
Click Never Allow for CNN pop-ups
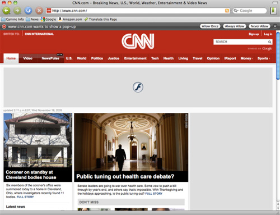coord(259,26)
